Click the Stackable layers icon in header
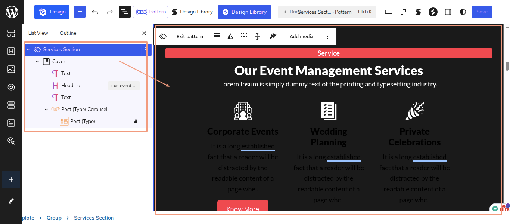The height and width of the screenshot is (224, 510). coord(418,12)
